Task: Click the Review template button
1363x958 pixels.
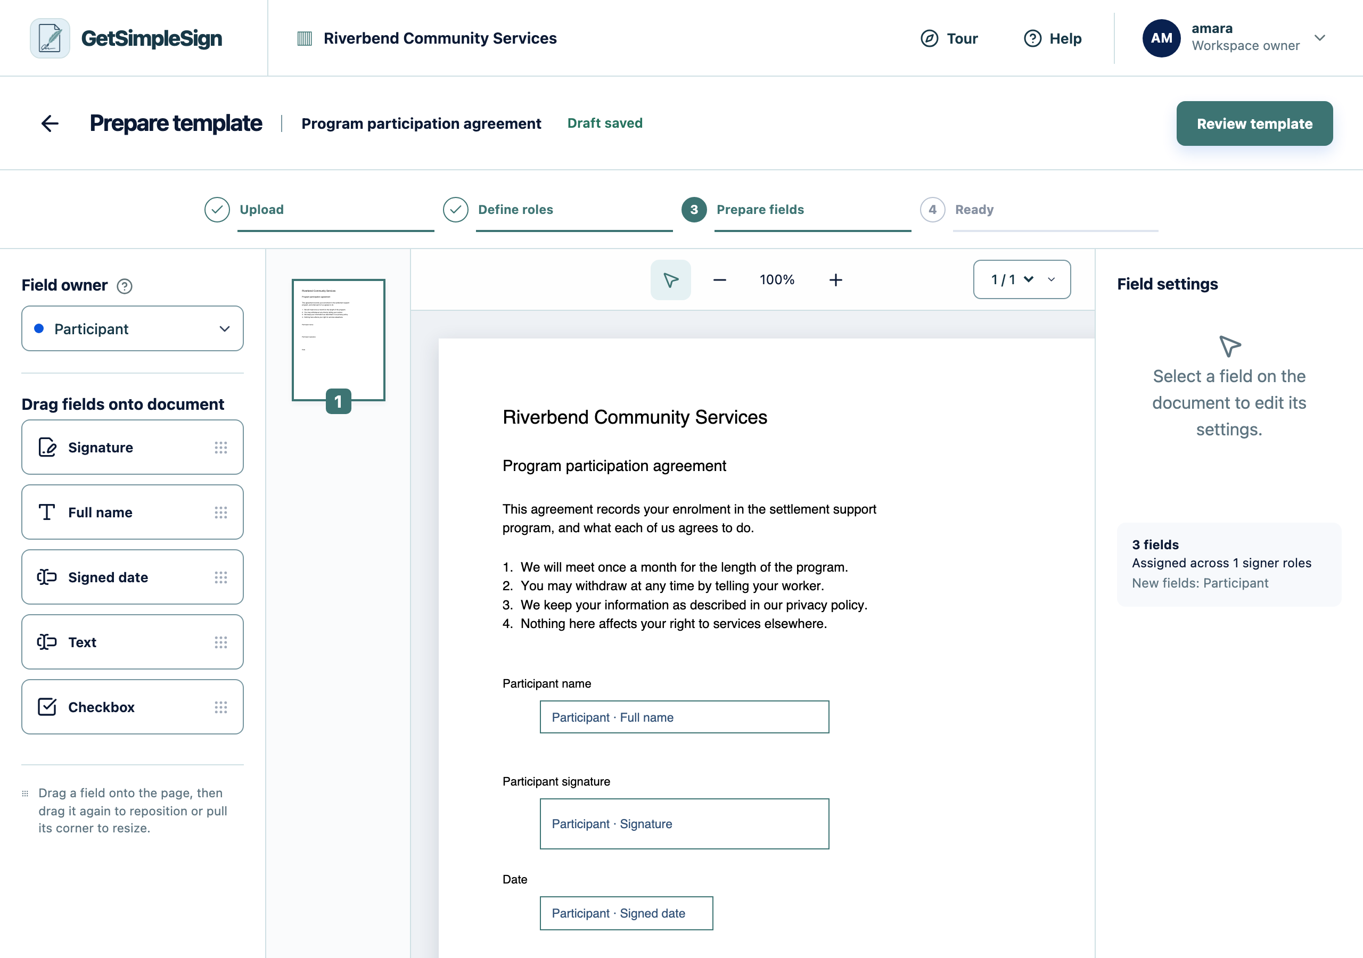Action: 1254,123
